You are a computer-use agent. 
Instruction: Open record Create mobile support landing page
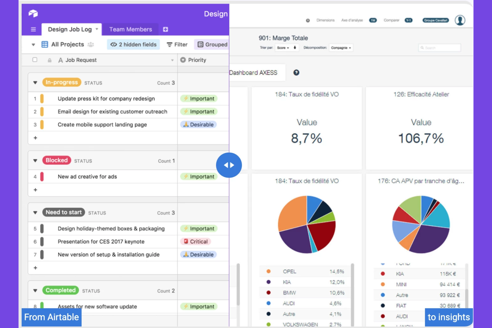tap(102, 125)
